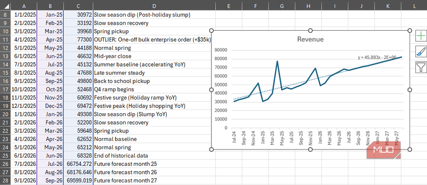Select row 11 header
This screenshot has width=427, height=185.
5,40
